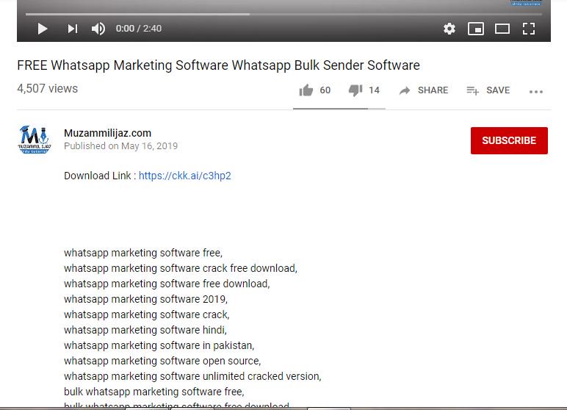Click 'whatsapp marketing software open source,' line

click(x=162, y=361)
